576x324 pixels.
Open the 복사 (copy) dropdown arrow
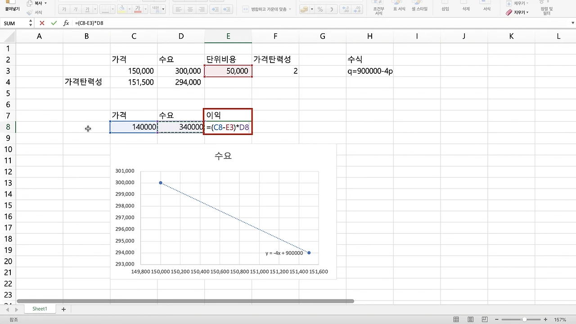click(x=45, y=3)
